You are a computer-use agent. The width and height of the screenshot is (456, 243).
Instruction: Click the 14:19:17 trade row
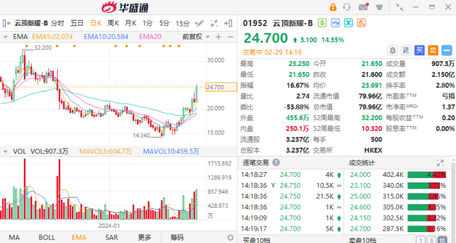point(291,228)
